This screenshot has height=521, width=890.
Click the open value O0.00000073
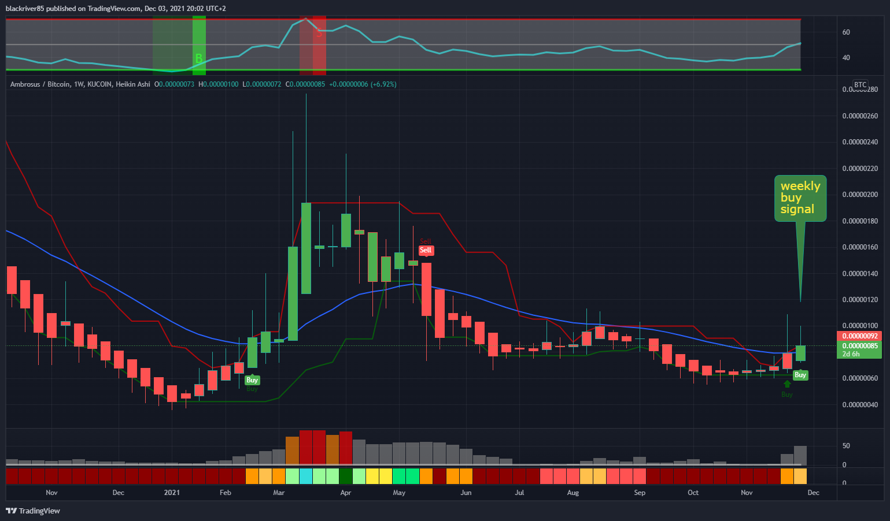174,84
